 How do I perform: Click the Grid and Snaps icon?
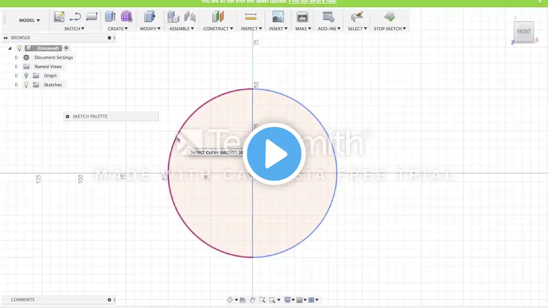[300, 300]
